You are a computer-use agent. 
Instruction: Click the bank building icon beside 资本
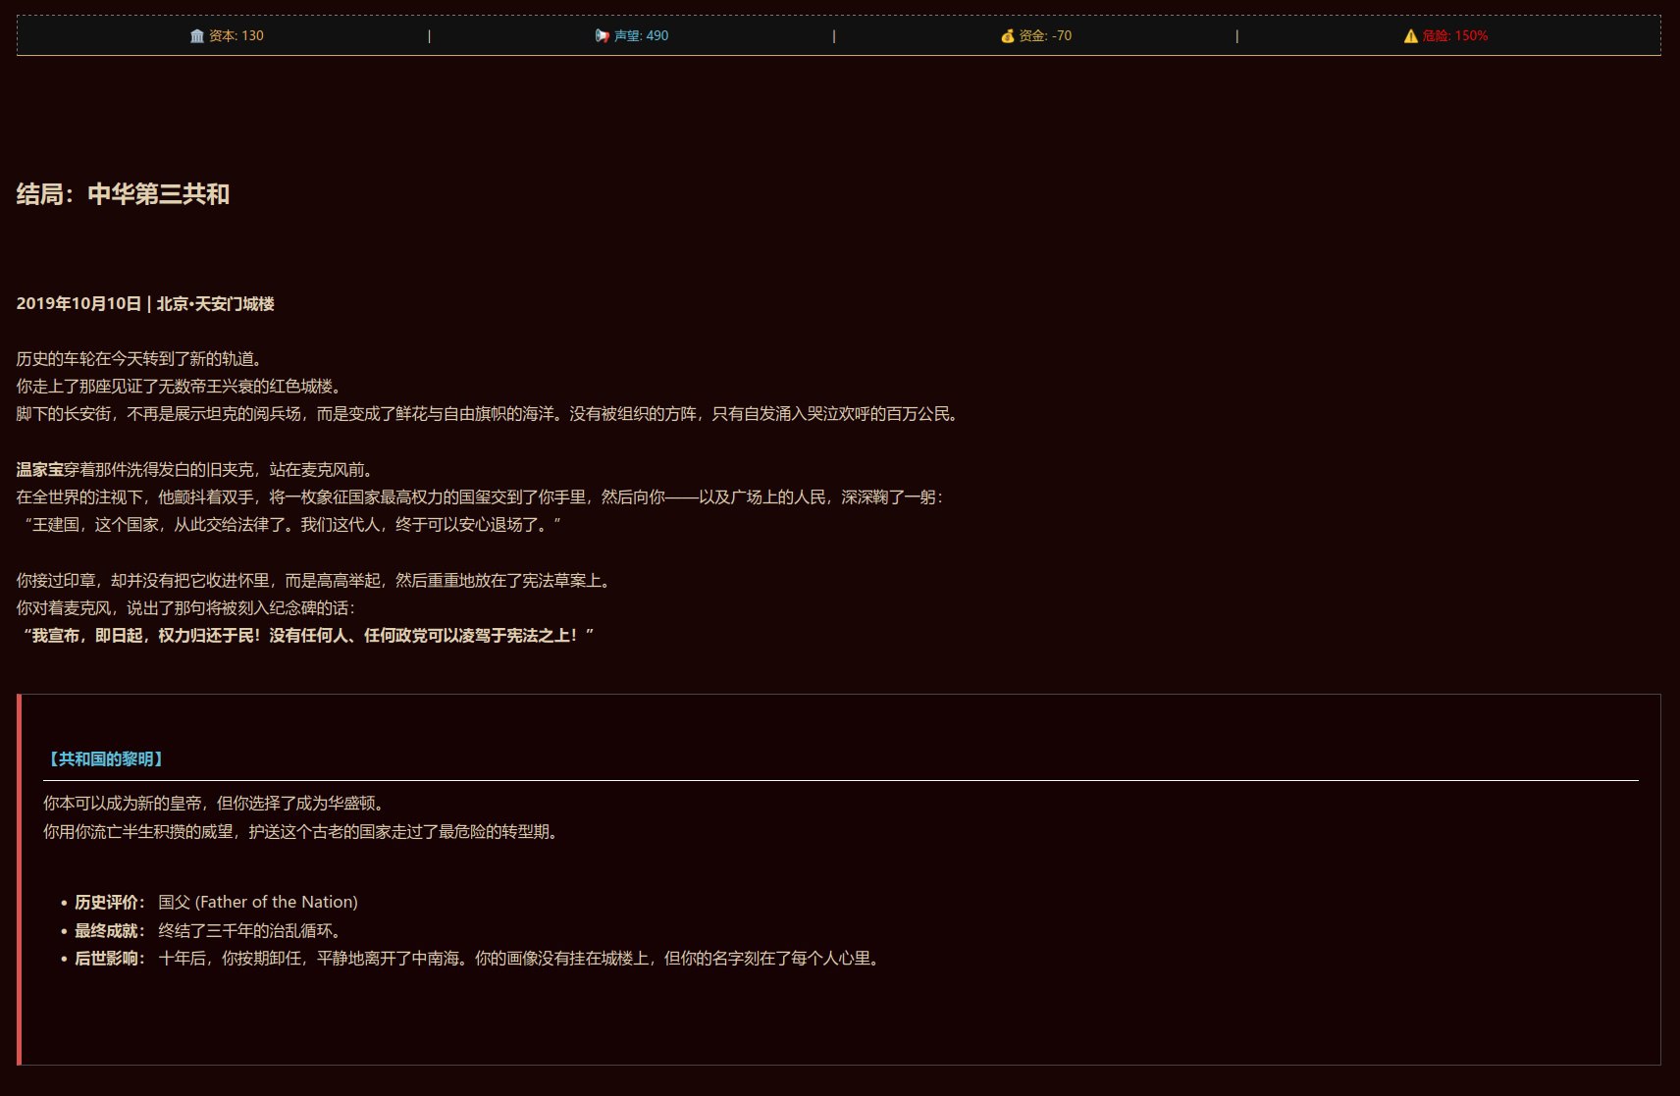coord(196,36)
